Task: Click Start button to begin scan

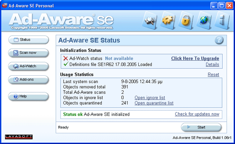Action: tap(201, 127)
